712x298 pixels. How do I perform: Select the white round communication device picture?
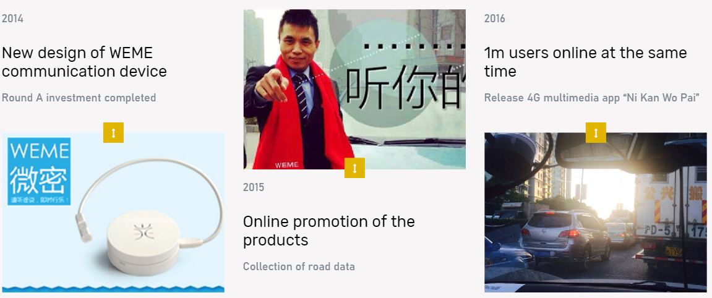coord(144,242)
